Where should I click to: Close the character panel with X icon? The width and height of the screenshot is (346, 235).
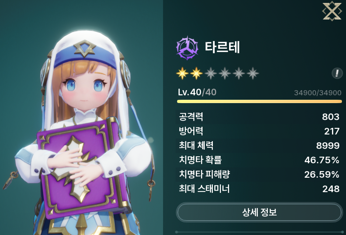332,11
